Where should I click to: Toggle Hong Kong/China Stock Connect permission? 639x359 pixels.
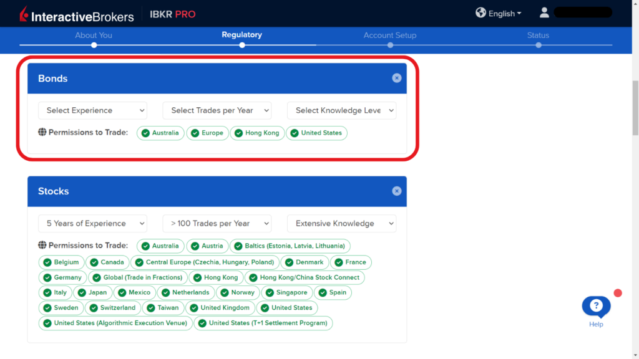[x=305, y=277]
